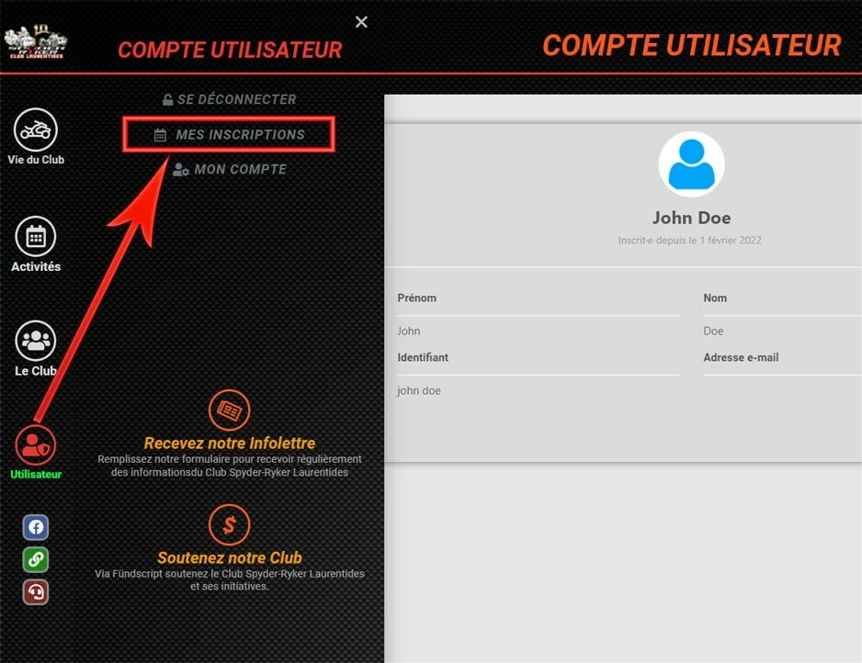Click the Identifiant value john doe
This screenshot has height=663, width=862.
[x=419, y=390]
